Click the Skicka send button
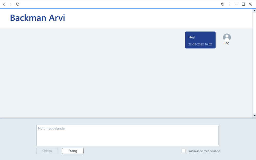This screenshot has width=256, height=160. coord(47,151)
